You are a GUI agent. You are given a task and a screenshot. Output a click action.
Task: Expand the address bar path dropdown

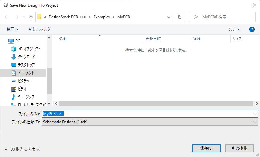tap(169, 17)
